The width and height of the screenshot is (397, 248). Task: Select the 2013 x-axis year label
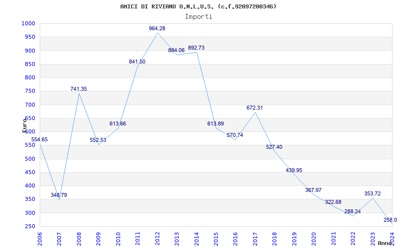[x=177, y=239]
